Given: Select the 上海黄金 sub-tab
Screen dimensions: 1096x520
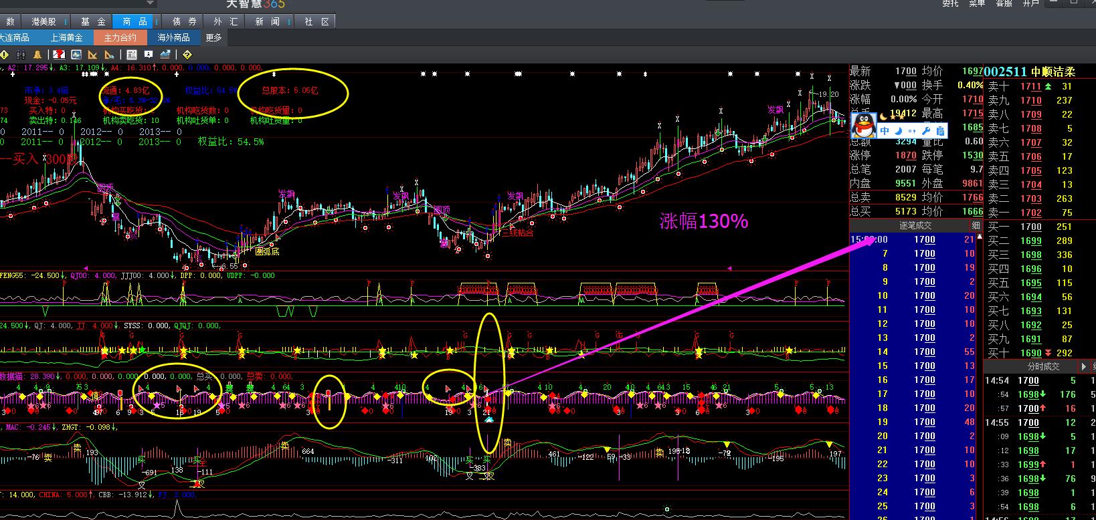Looking at the screenshot, I should [66, 37].
